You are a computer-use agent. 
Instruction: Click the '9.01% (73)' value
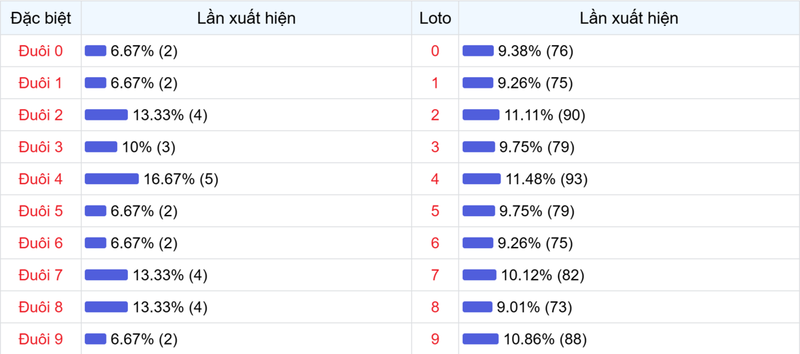[x=535, y=307]
